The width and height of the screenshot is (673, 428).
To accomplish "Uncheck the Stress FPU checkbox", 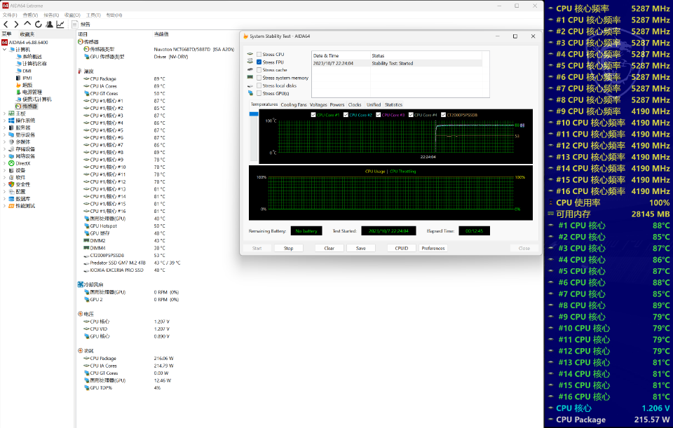I will click(259, 62).
